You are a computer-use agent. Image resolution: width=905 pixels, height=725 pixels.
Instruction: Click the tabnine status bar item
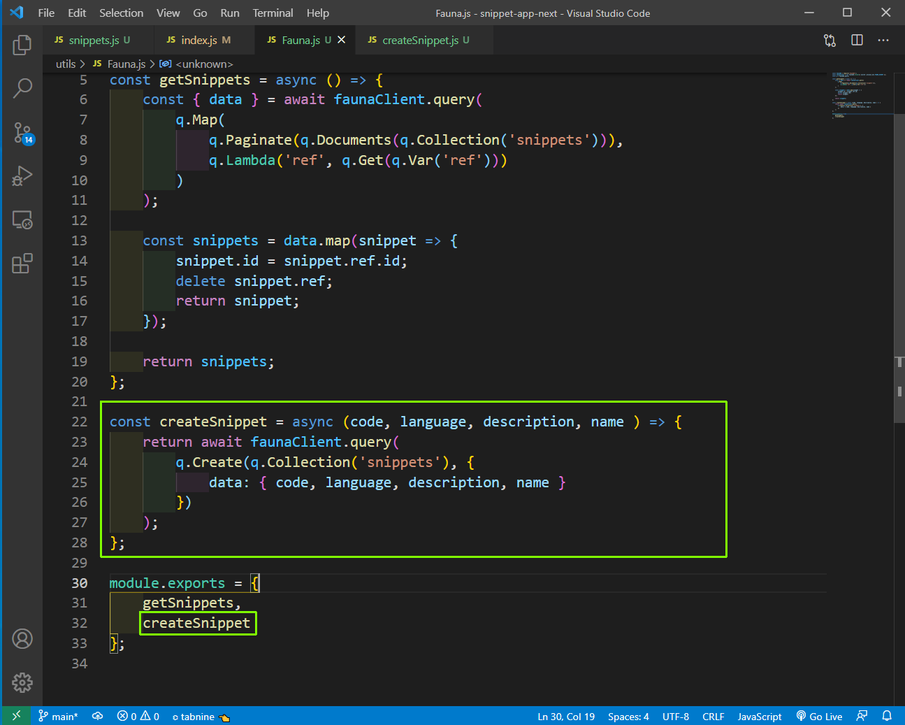[x=201, y=716]
